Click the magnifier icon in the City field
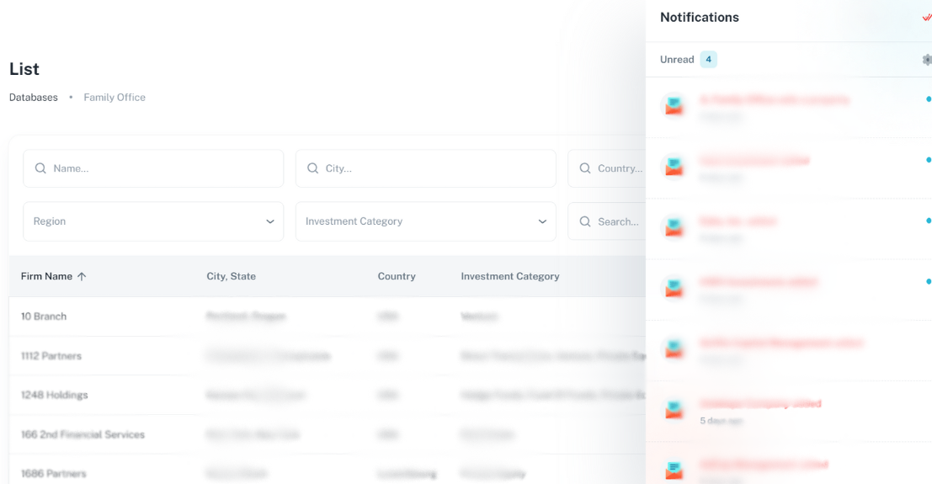The image size is (932, 484). coord(312,168)
